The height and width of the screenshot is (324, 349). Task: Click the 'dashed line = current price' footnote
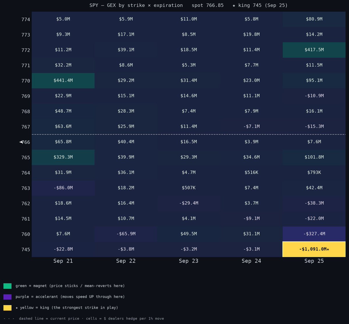click(x=49, y=318)
